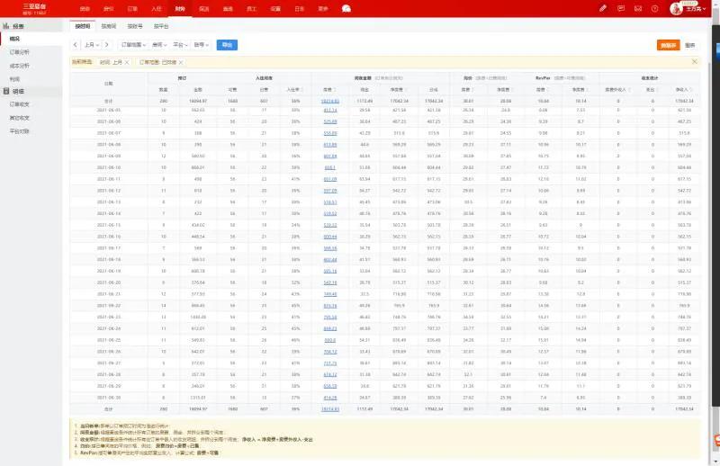Open room fee link in 2021-06-25 row
Image resolution: width=720 pixels, height=466 pixels.
[329, 340]
